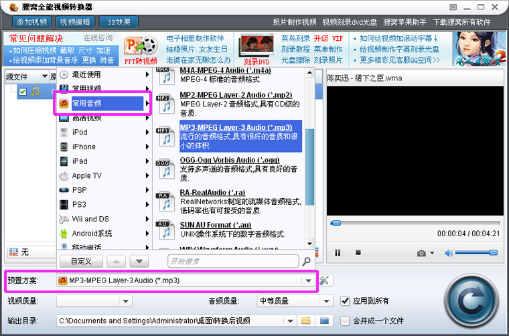Screen dimensions: 509x336
Task: Click the format list scroll up arrow
Action: (x=309, y=72)
